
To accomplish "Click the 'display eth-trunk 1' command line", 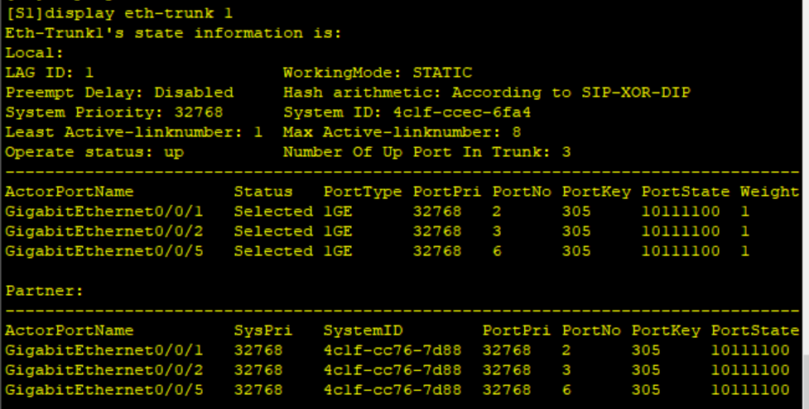I will (118, 13).
